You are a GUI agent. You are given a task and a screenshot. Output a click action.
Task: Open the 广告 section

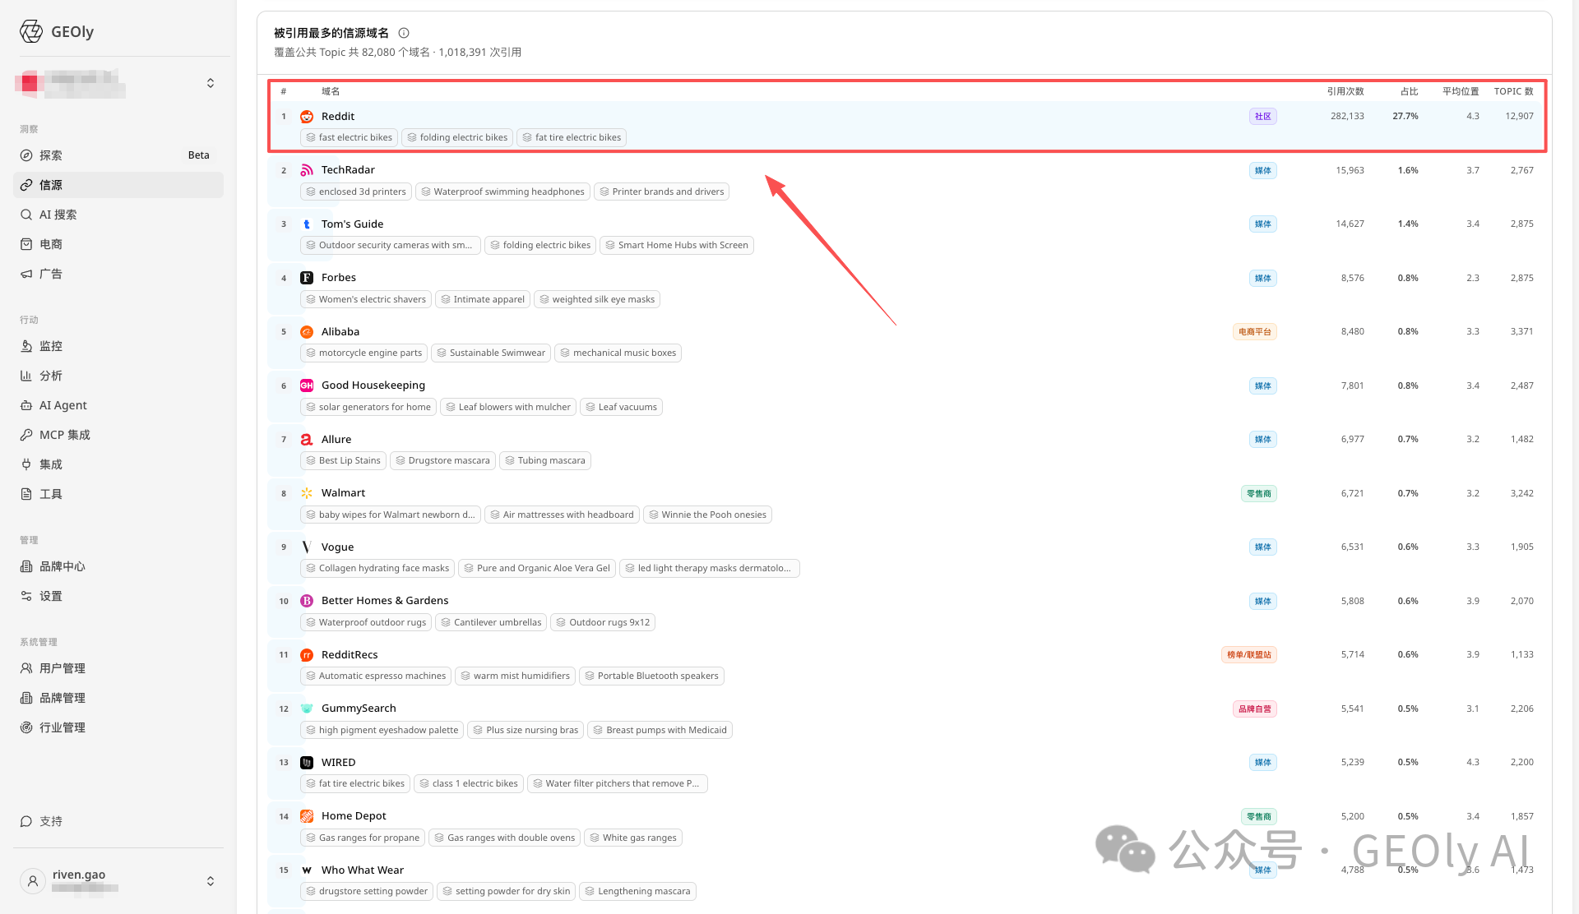tap(118, 274)
